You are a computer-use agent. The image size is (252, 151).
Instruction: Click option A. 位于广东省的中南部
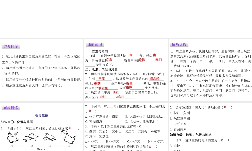(102, 117)
